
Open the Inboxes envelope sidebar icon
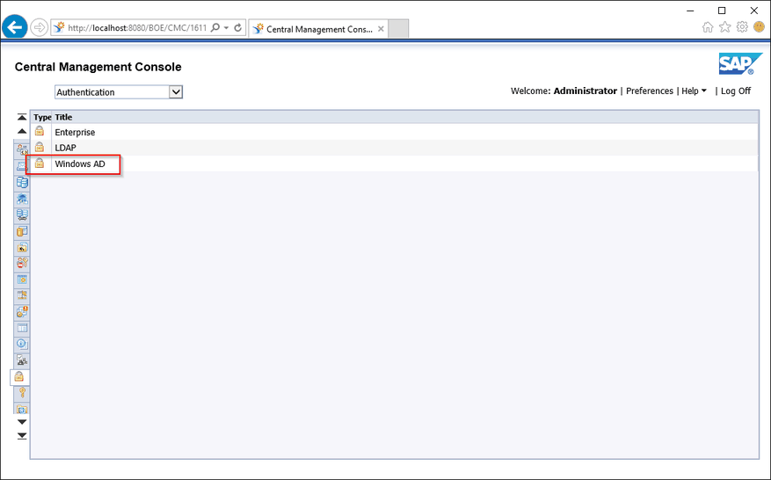tap(22, 166)
